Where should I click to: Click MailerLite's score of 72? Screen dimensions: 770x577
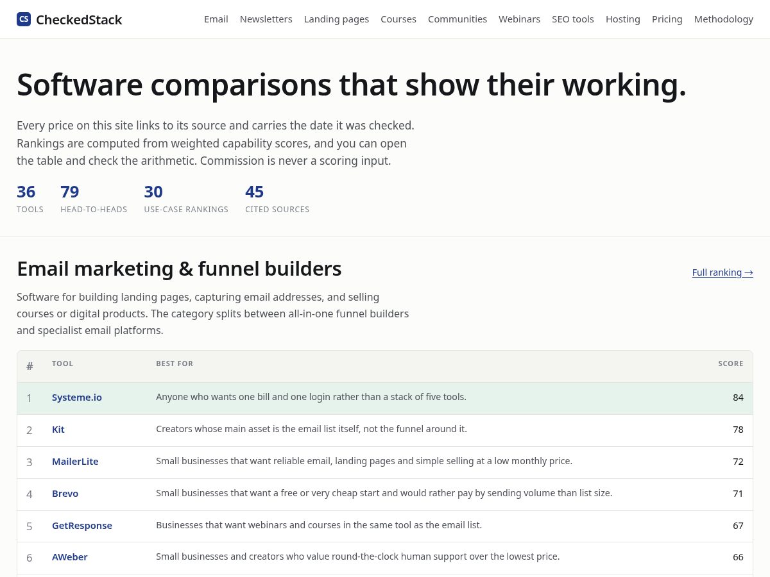(x=738, y=462)
